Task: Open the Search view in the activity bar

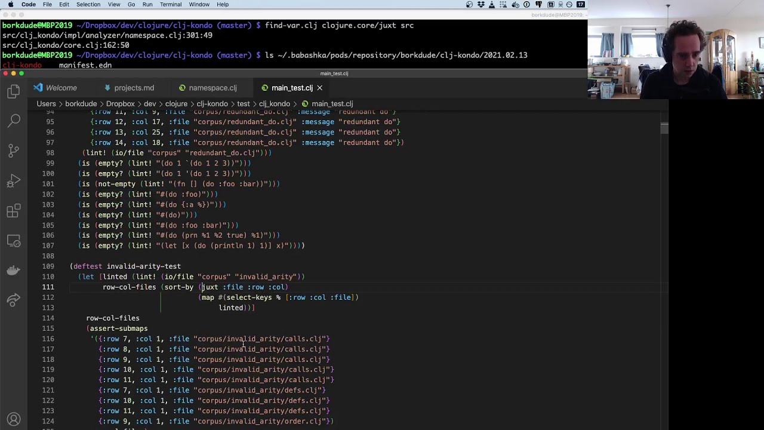Action: point(14,121)
